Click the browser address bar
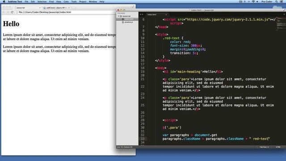The height and width of the screenshot is (161, 286). point(66,12)
